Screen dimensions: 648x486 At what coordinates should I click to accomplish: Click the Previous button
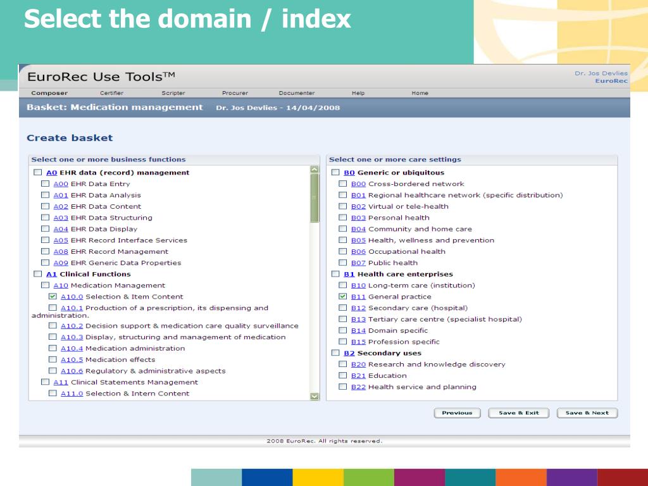click(x=457, y=413)
